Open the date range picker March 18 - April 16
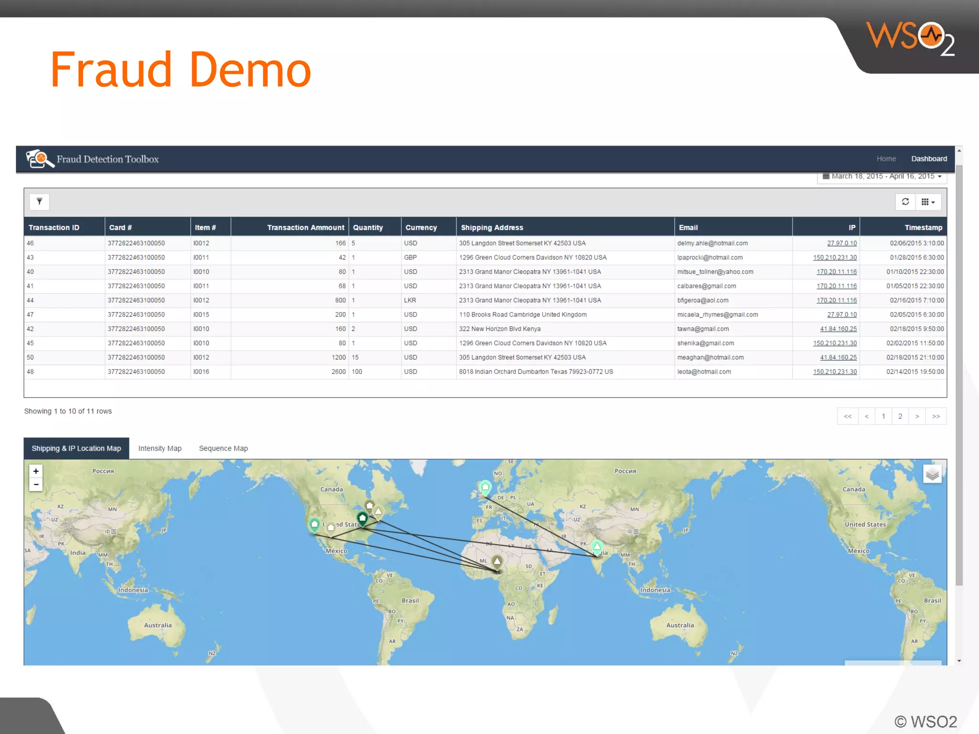 (882, 176)
